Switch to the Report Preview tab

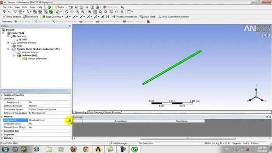tap(112, 112)
